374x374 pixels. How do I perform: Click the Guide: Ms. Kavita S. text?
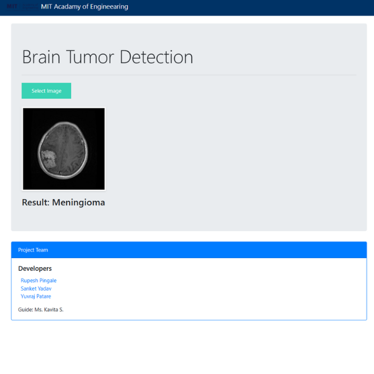(41, 309)
